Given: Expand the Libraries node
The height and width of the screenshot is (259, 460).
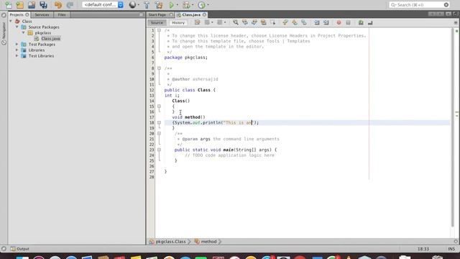Looking at the screenshot, I should (17, 50).
